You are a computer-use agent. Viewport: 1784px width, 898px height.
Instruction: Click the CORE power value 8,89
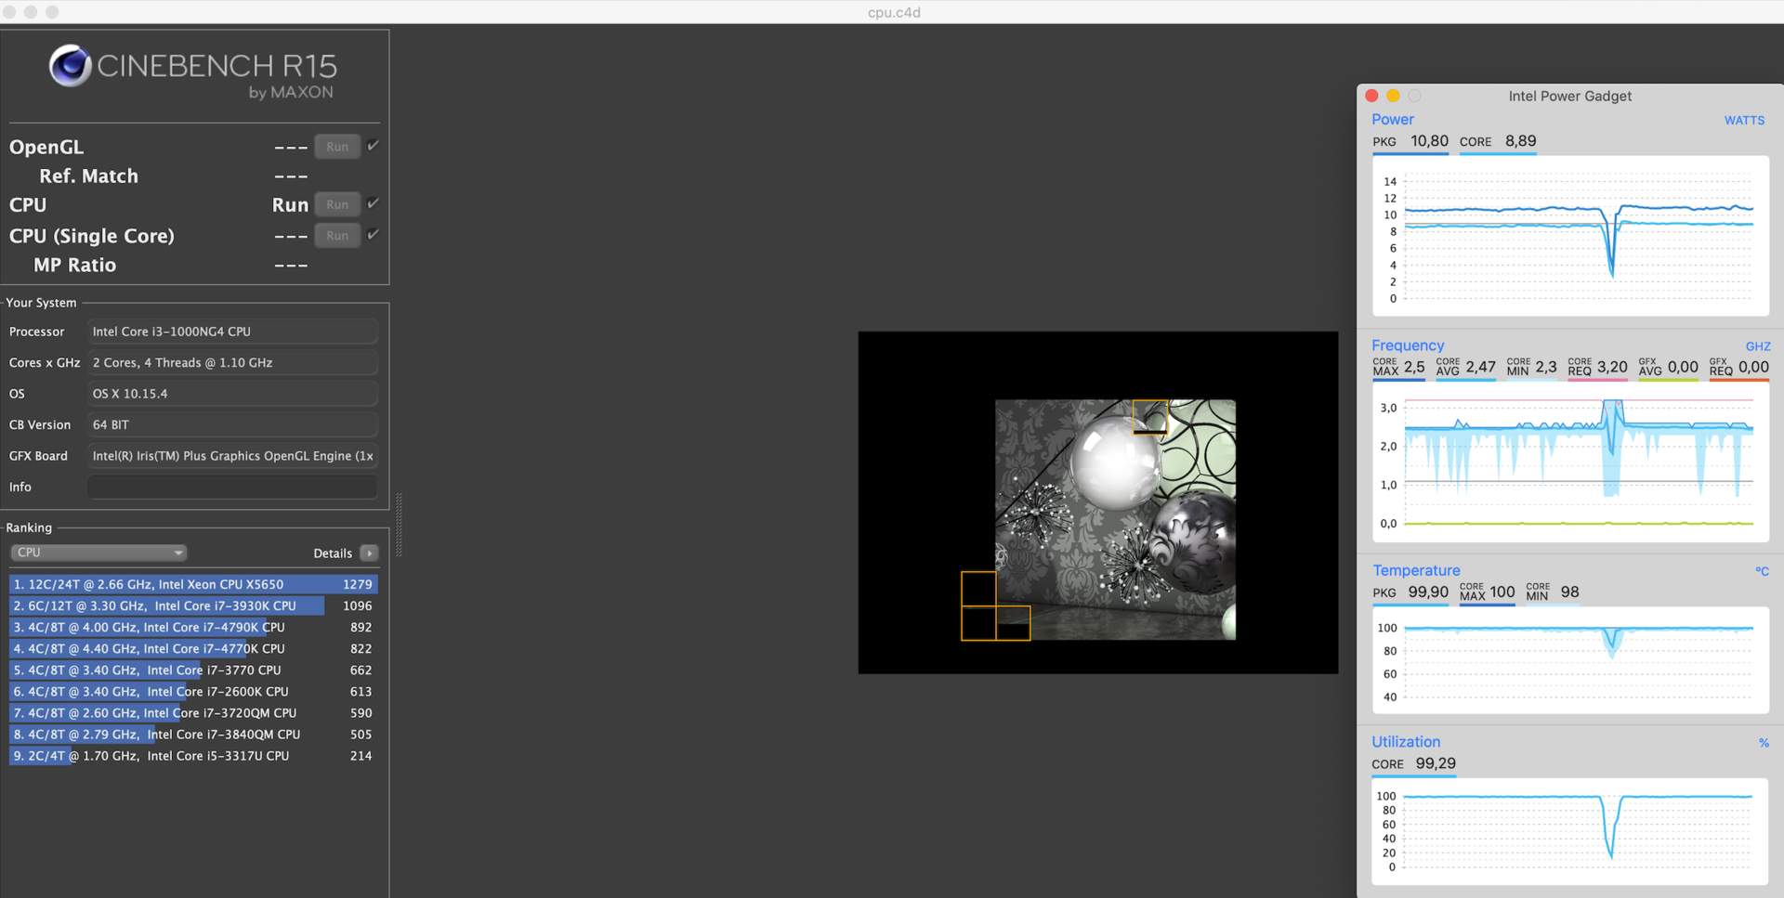(x=1521, y=141)
